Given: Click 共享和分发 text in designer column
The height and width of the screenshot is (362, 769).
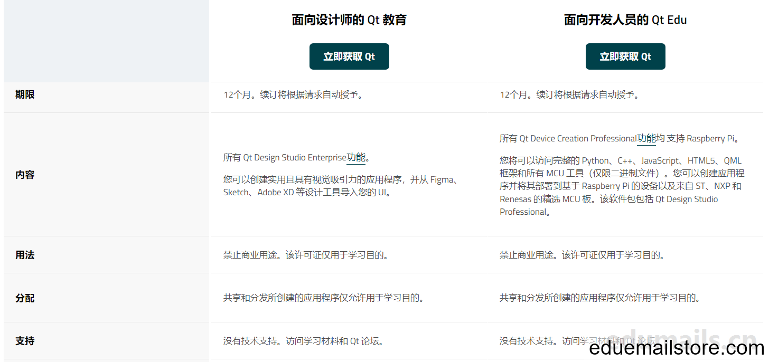Looking at the screenshot, I should [x=325, y=298].
